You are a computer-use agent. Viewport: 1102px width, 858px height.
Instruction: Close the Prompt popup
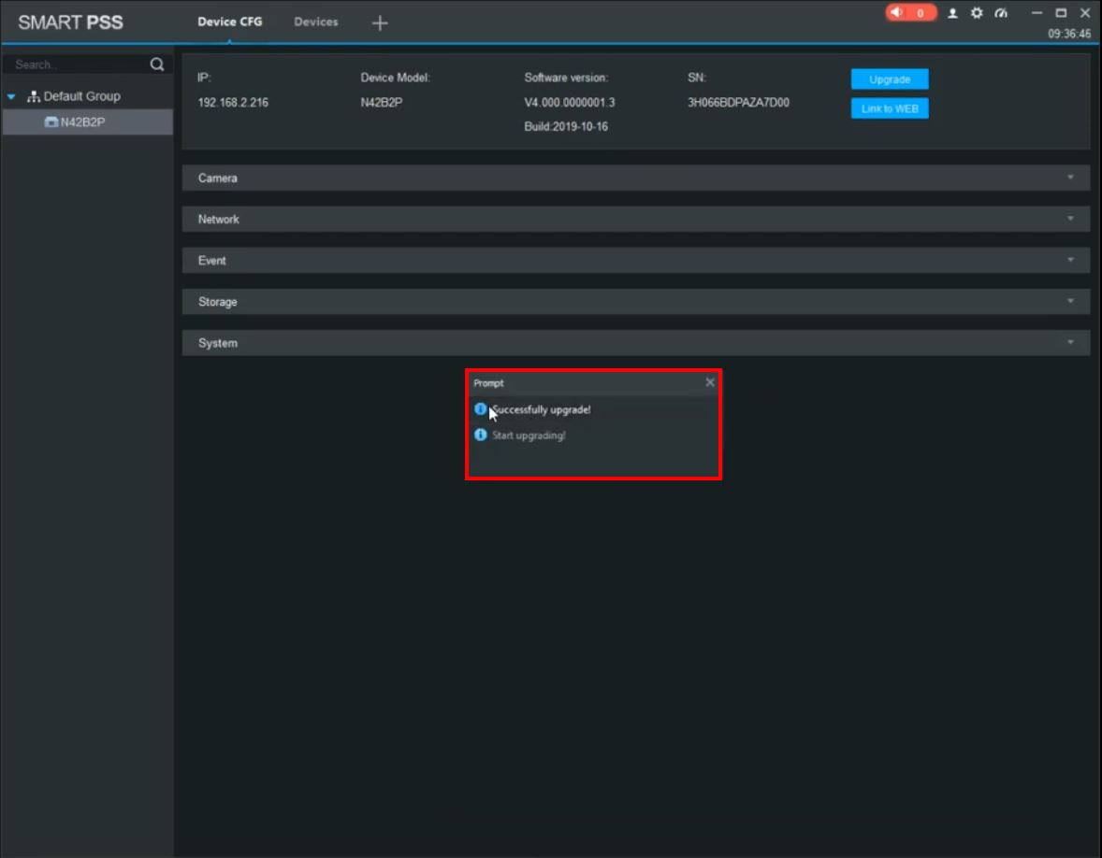[710, 382]
